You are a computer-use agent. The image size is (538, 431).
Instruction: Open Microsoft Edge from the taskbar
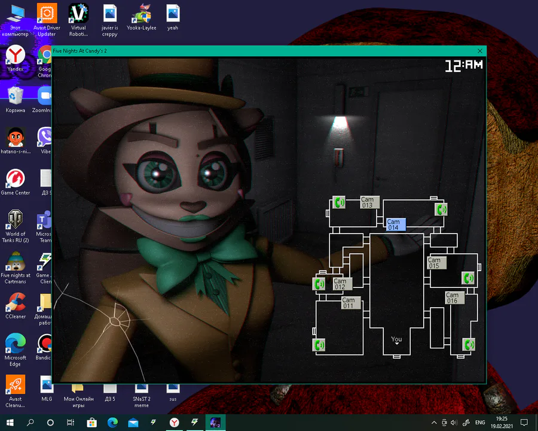tap(112, 423)
